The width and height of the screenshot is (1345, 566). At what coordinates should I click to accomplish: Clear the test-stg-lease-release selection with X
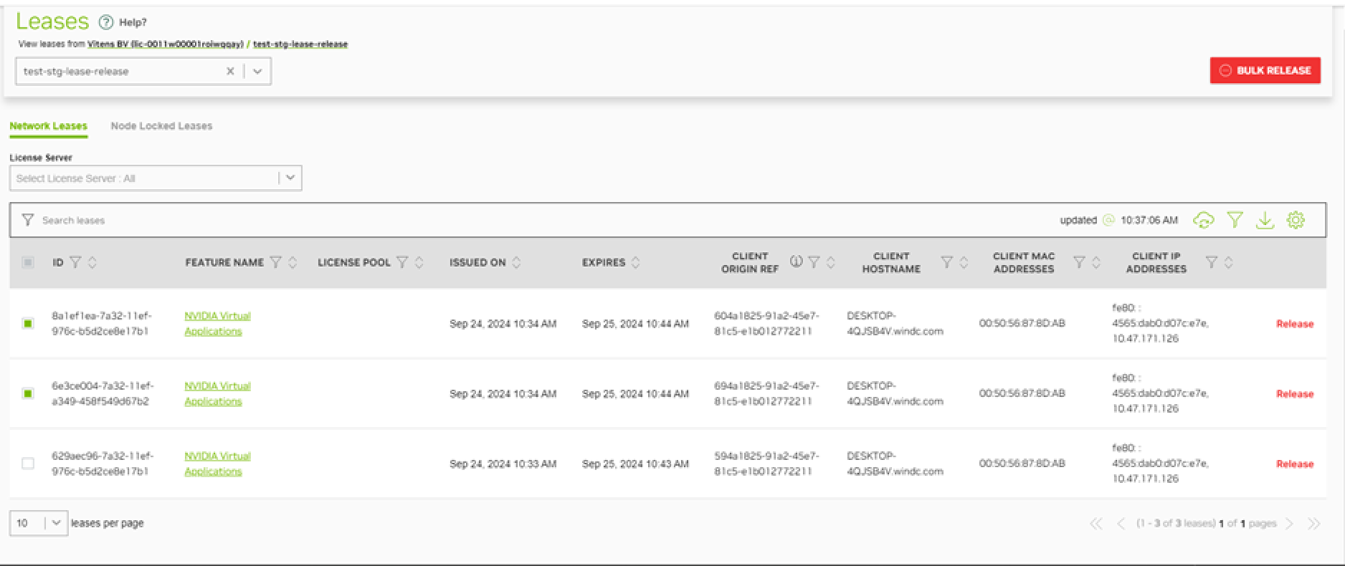click(x=230, y=71)
